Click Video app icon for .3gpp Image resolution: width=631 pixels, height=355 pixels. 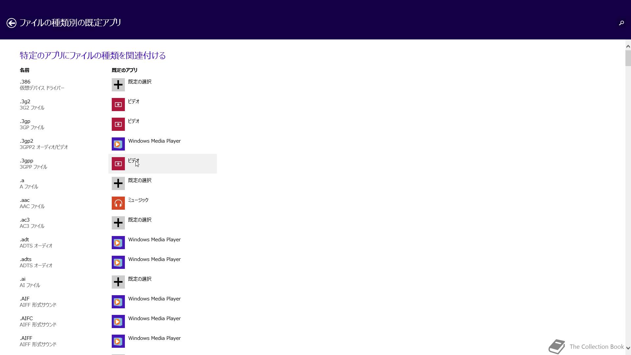point(118,164)
